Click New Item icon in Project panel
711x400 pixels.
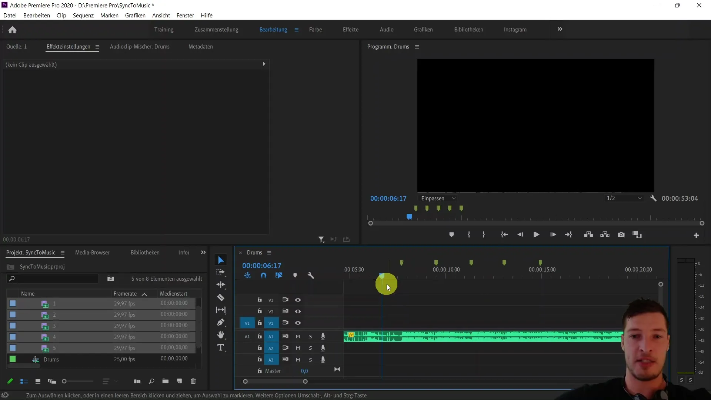coord(179,381)
